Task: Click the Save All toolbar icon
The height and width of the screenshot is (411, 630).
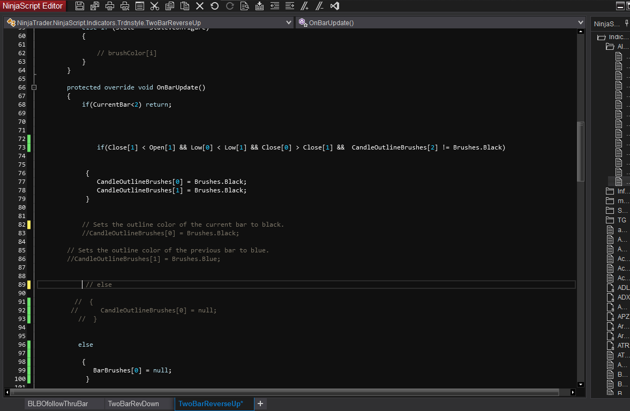Action: [95, 6]
